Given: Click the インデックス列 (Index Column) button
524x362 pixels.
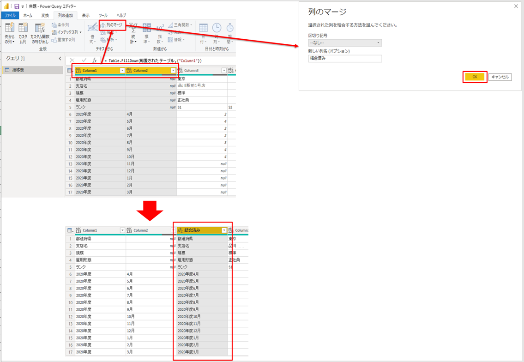Looking at the screenshot, I should pyautogui.click(x=67, y=32).
